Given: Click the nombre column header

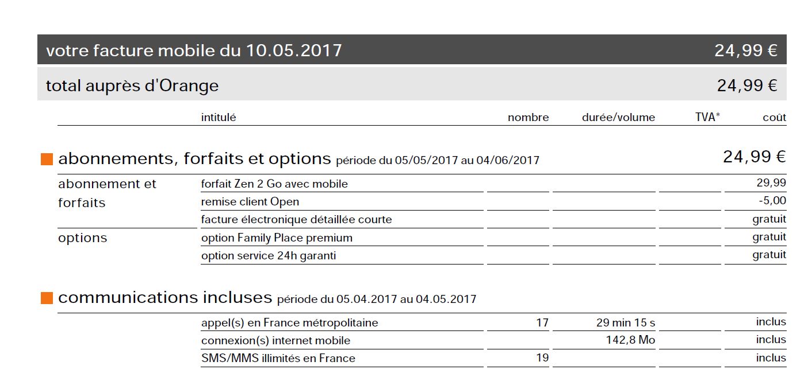Looking at the screenshot, I should [x=528, y=118].
